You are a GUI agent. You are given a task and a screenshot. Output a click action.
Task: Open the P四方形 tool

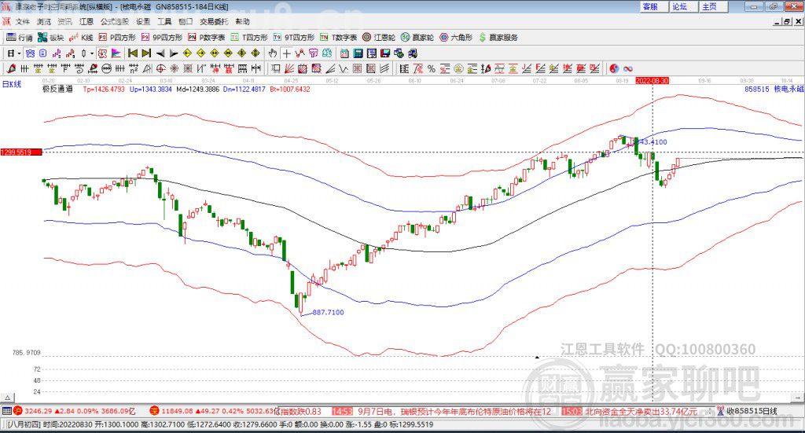[117, 38]
